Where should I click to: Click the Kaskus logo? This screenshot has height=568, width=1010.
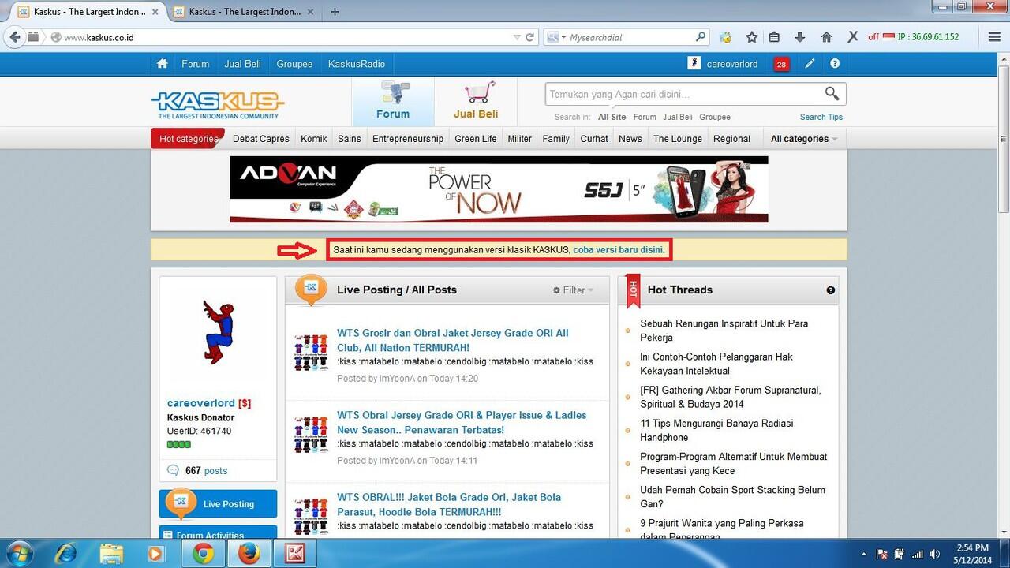(218, 103)
